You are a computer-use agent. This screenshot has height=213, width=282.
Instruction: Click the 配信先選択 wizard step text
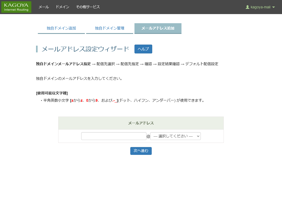click(105, 64)
